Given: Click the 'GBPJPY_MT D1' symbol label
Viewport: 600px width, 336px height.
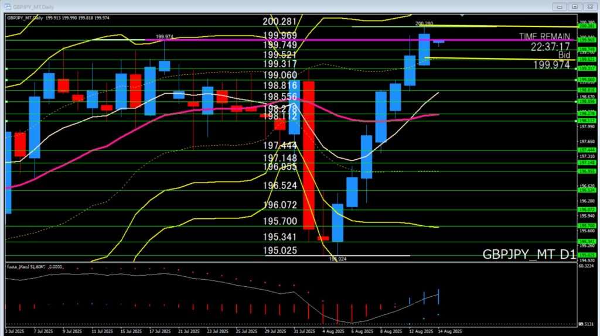Looking at the screenshot, I should click(529, 255).
